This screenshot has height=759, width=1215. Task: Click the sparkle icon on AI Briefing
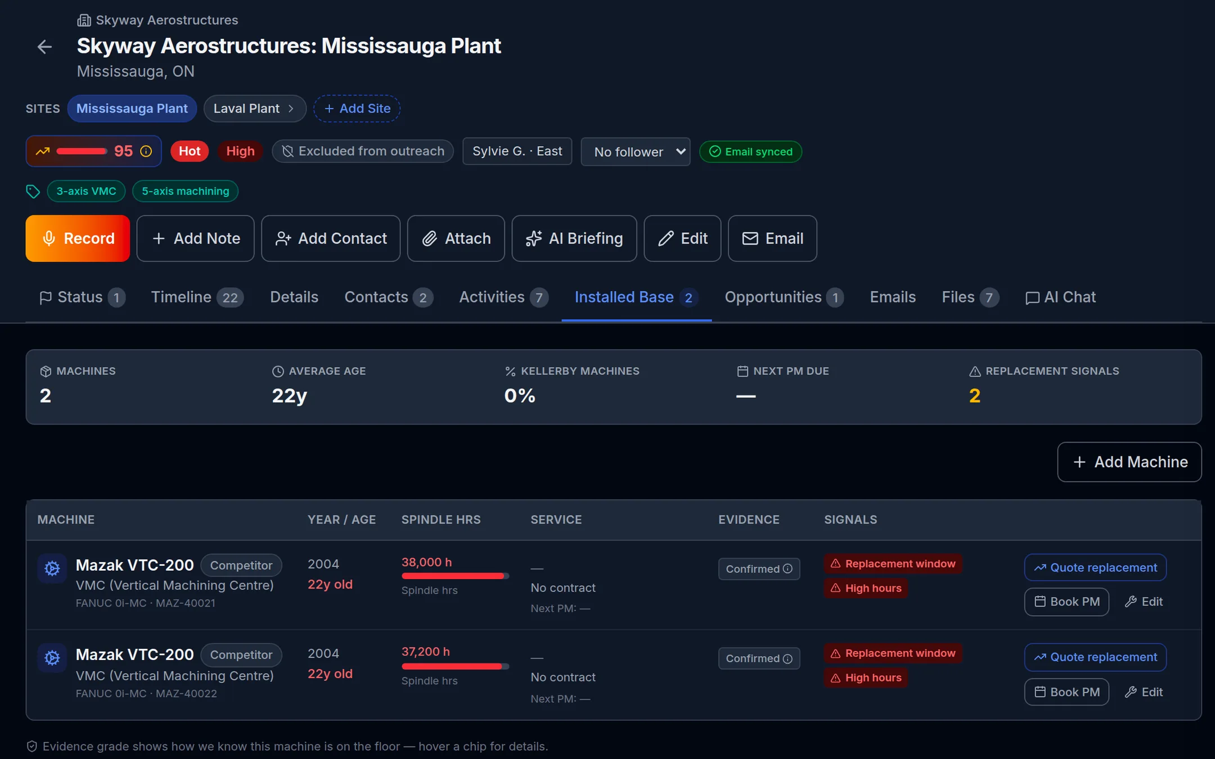click(x=533, y=238)
